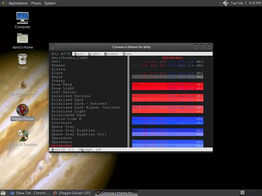Select the Spacedust theme
The image size is (262, 196).
[62, 138]
